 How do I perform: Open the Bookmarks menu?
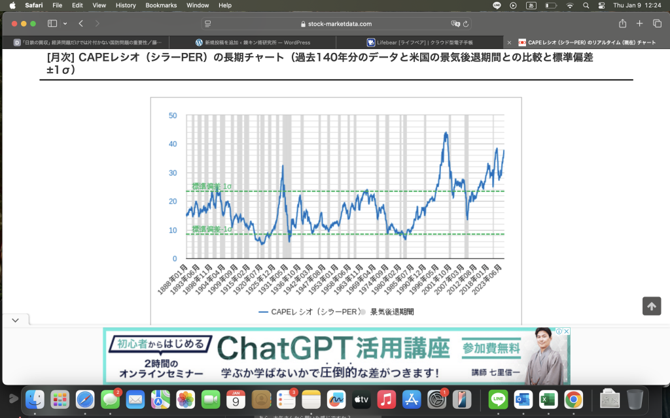(160, 5)
